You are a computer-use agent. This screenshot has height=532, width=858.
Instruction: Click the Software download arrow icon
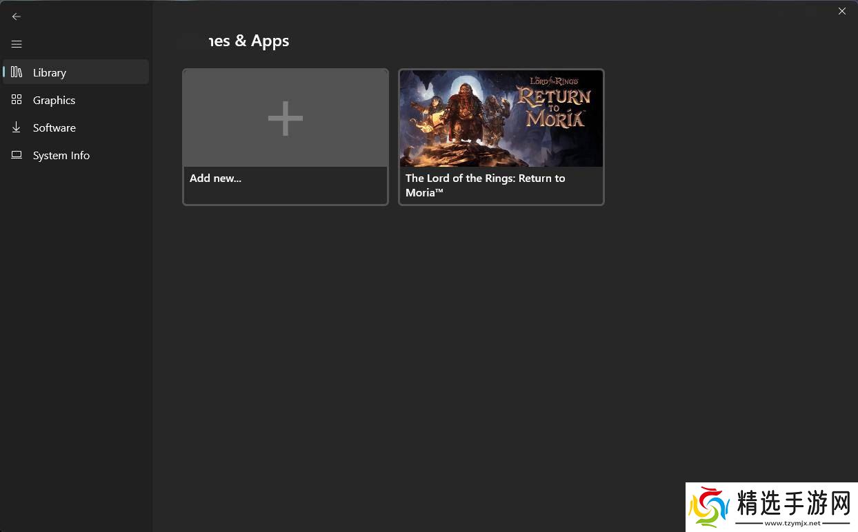coord(17,127)
